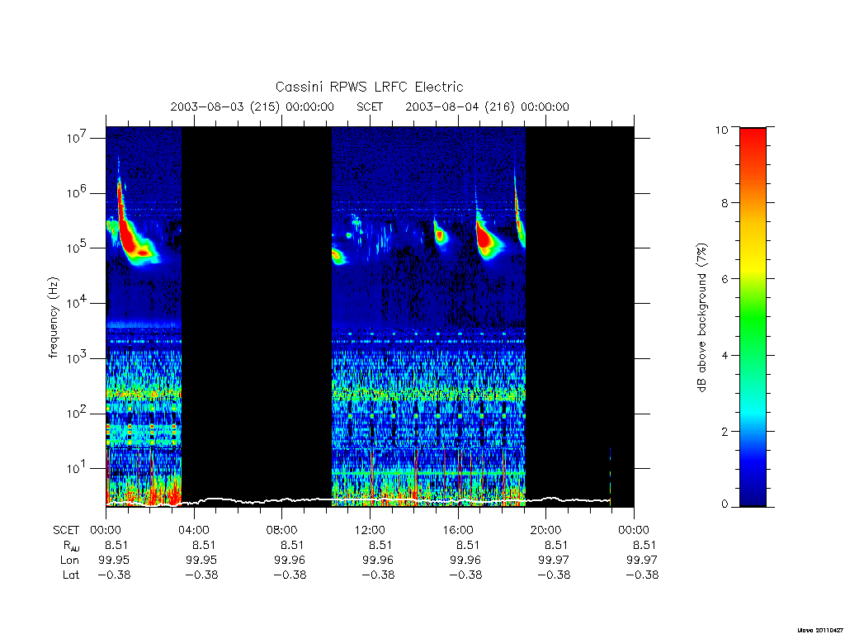This screenshot has height=634, width=845.
Task: Click the 12:00 time tick label
Action: (370, 530)
